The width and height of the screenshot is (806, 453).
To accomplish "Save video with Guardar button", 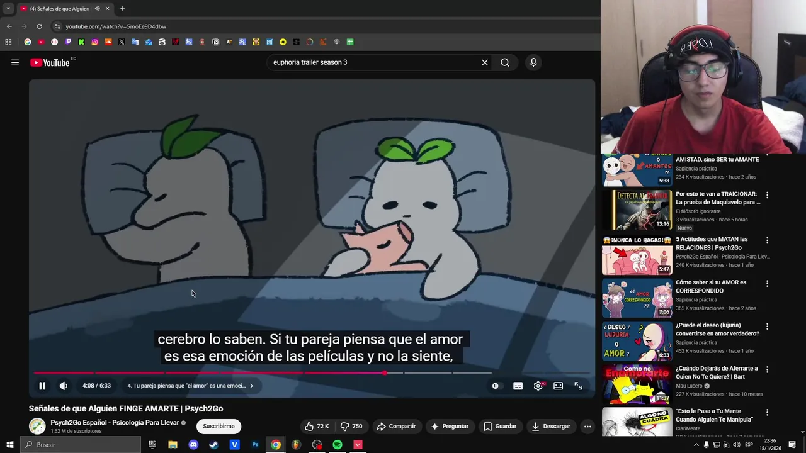I will tap(500, 426).
